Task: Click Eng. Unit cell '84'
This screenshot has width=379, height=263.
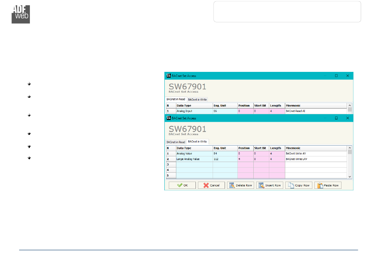Action: [225, 154]
